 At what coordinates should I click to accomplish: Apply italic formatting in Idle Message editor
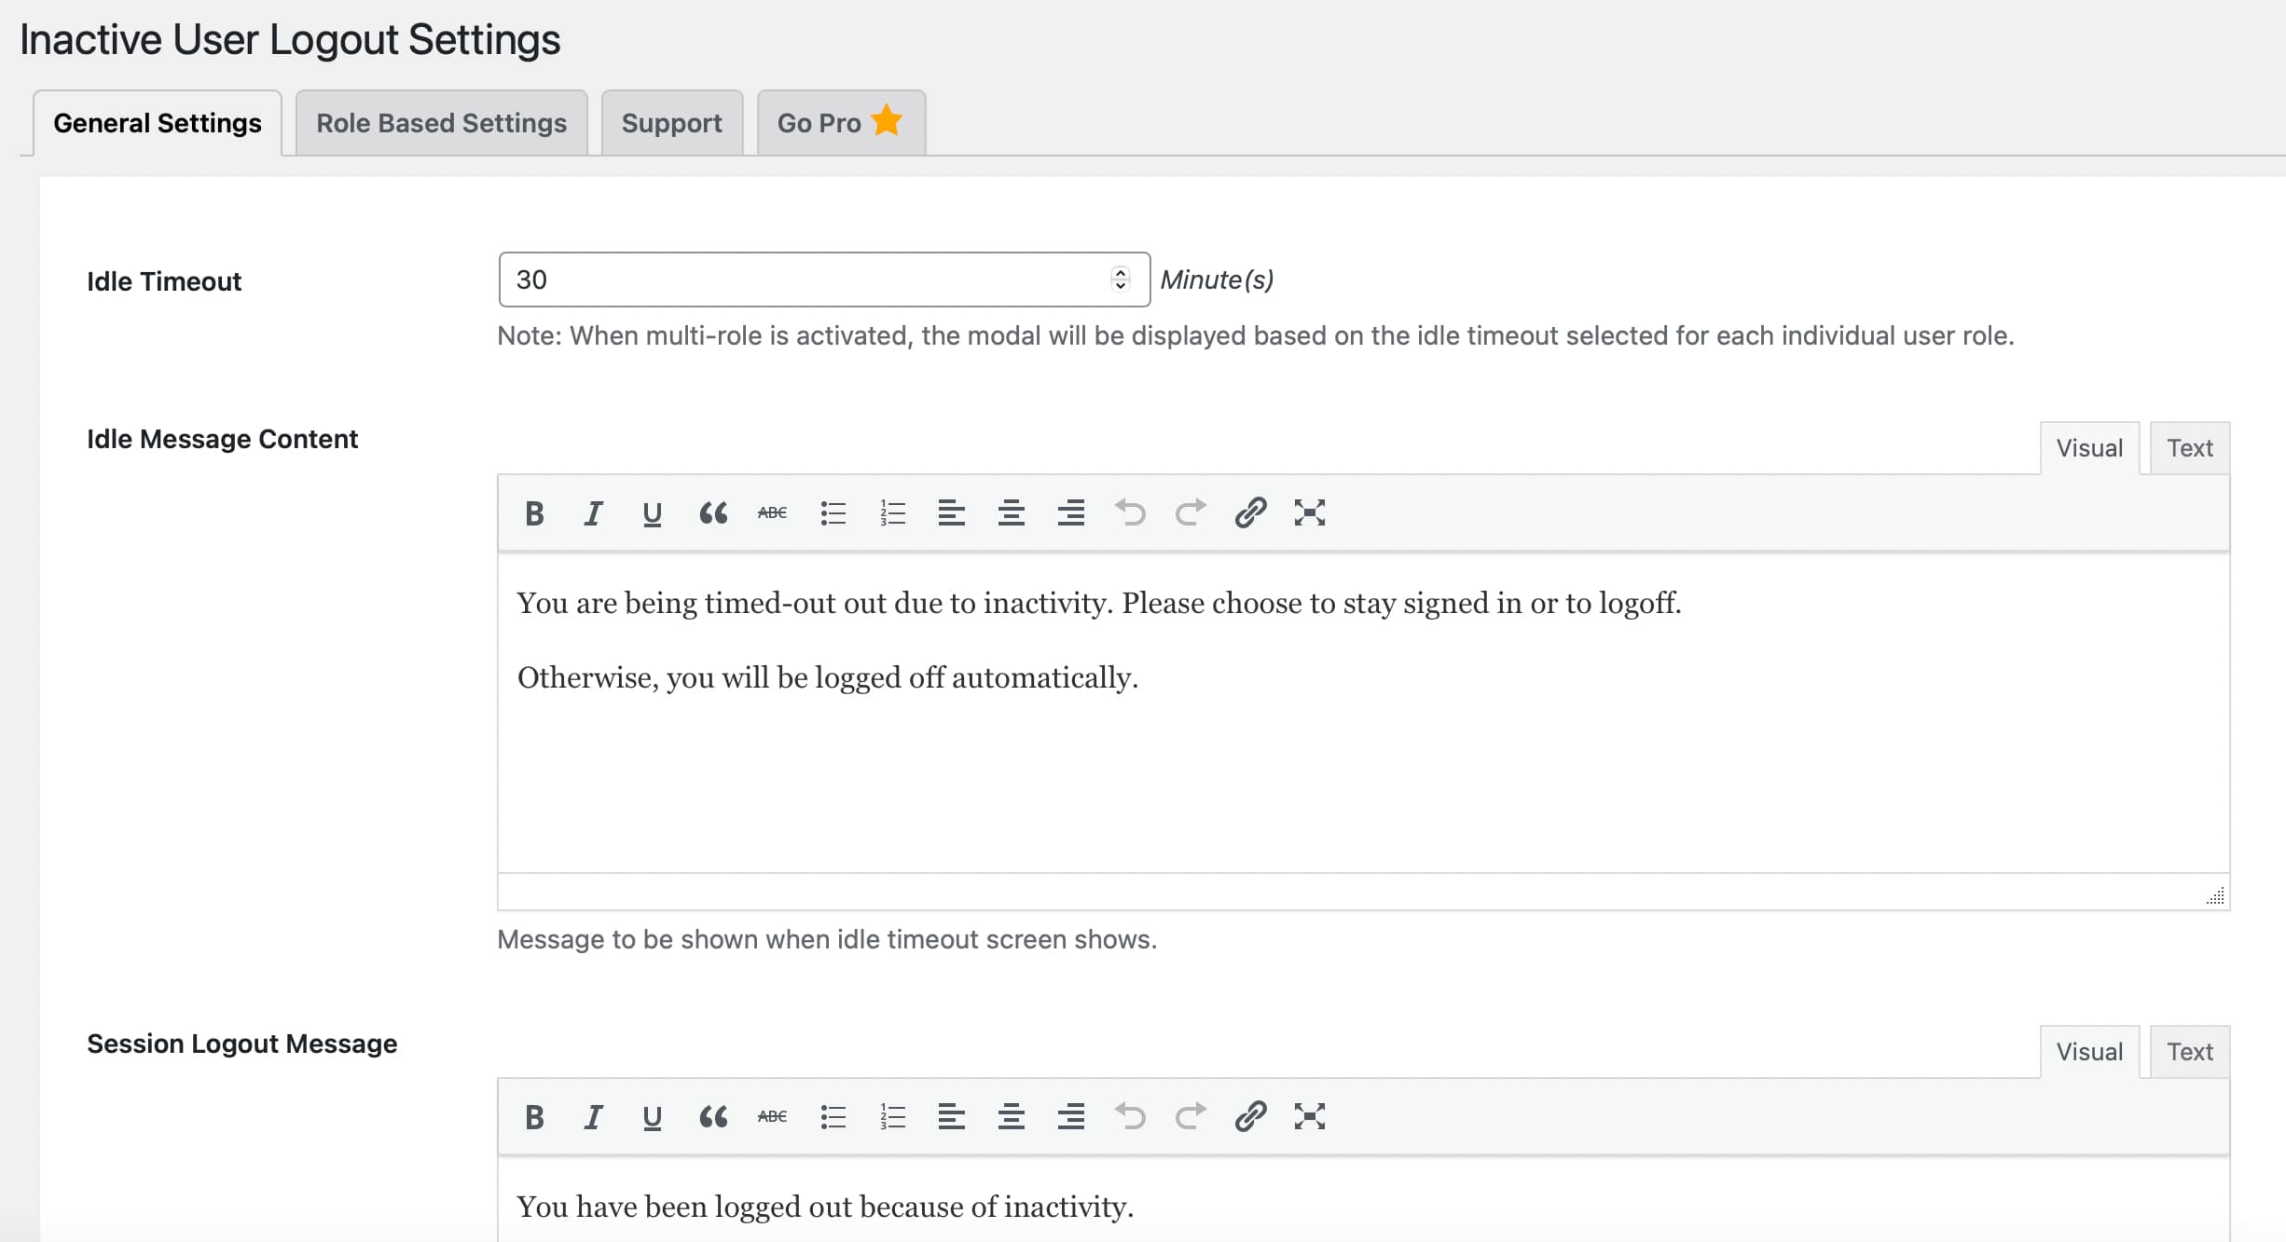pyautogui.click(x=593, y=512)
